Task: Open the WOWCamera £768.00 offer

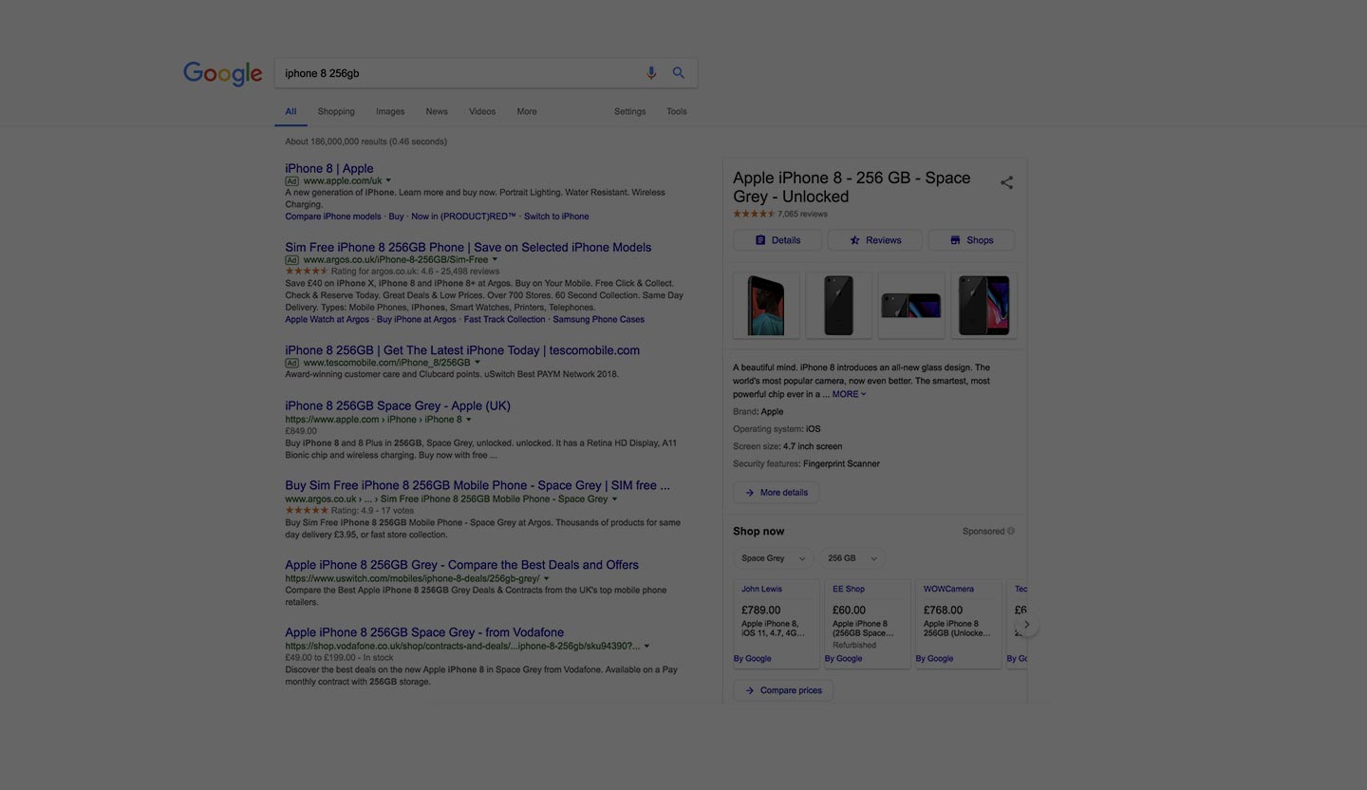Action: 959,624
